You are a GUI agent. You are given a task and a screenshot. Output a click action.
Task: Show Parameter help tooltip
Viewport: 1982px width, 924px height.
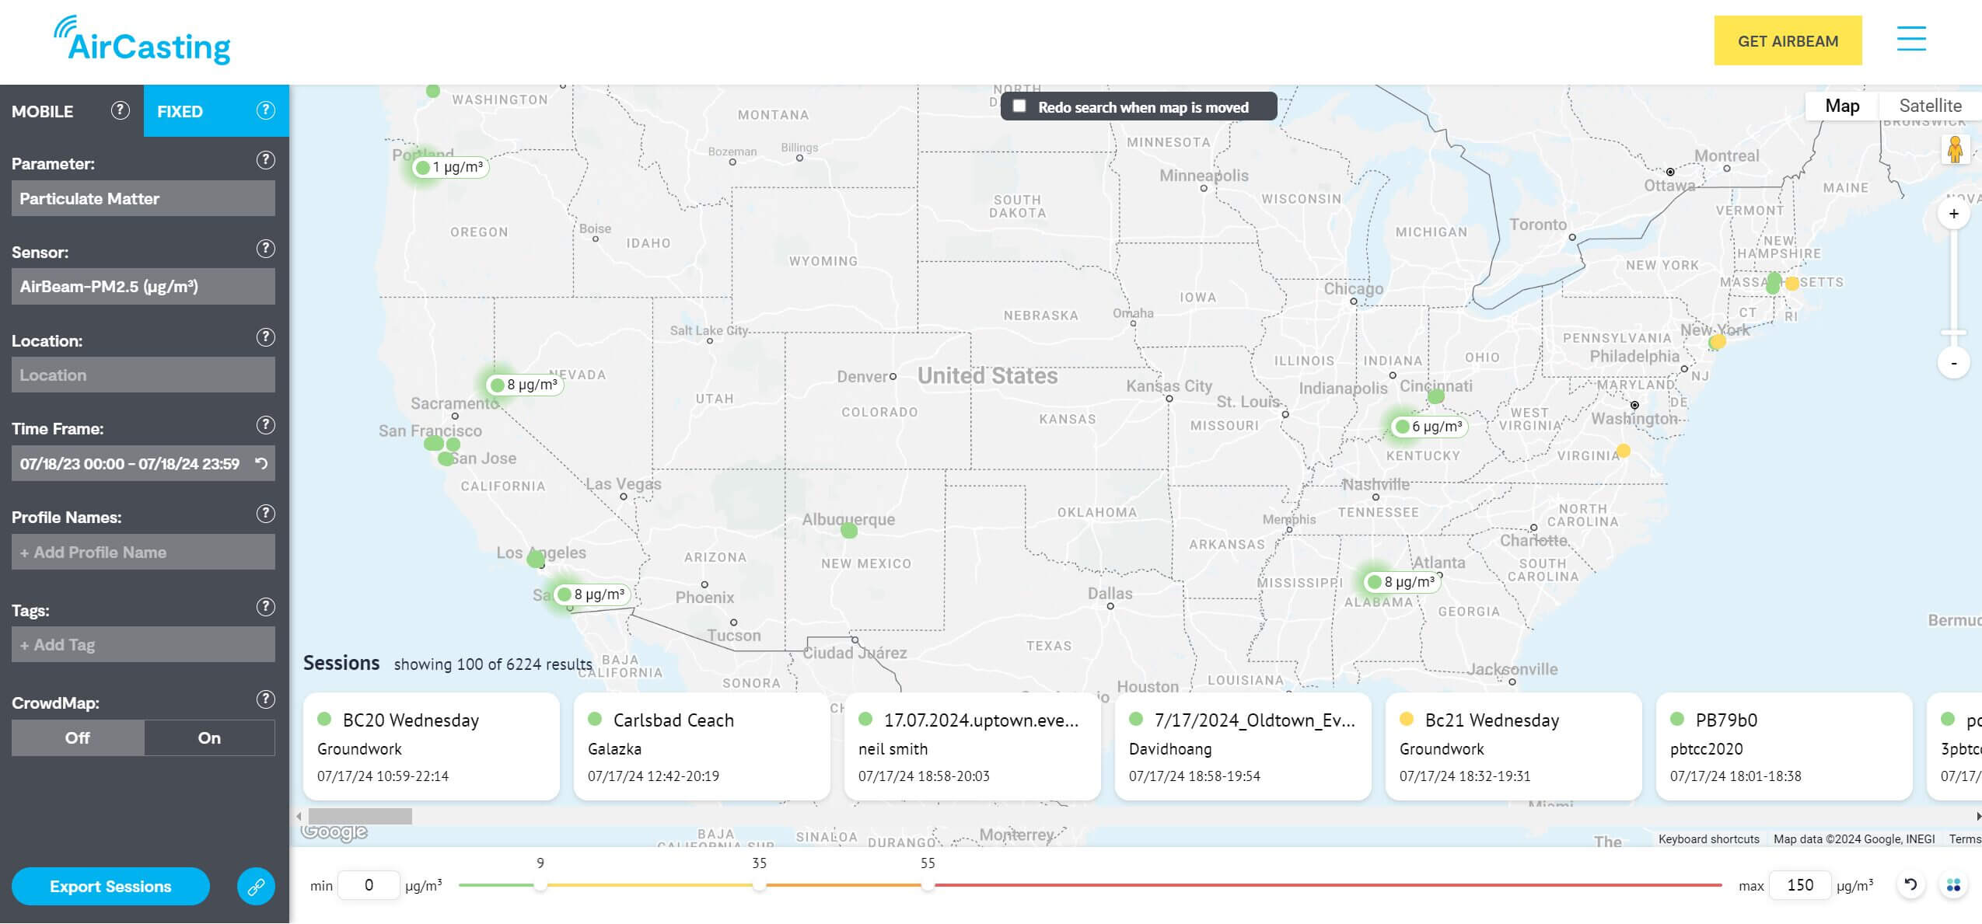(x=265, y=160)
